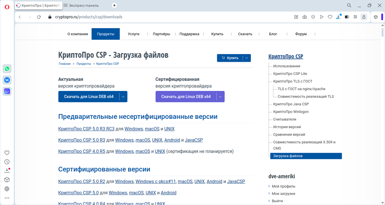Select КриптоПро CSP Lite tree item
The image size is (385, 205).
pos(290,74)
